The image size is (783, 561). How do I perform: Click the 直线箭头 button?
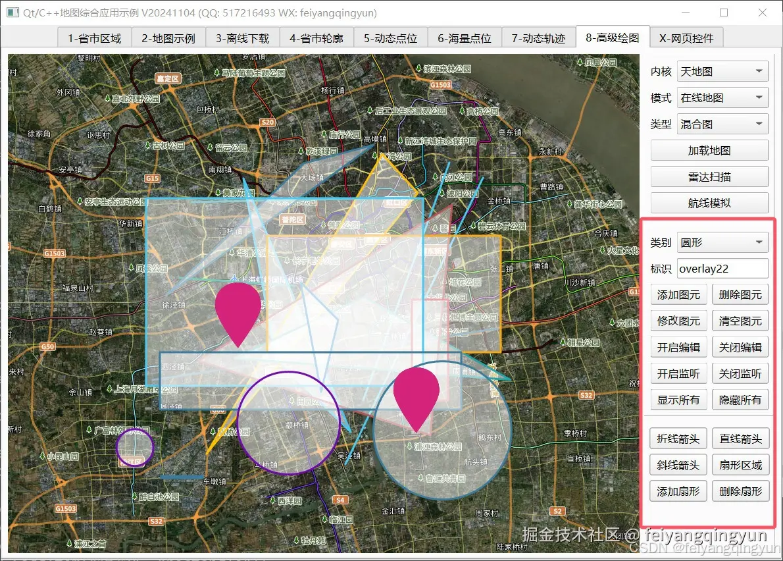pyautogui.click(x=740, y=439)
